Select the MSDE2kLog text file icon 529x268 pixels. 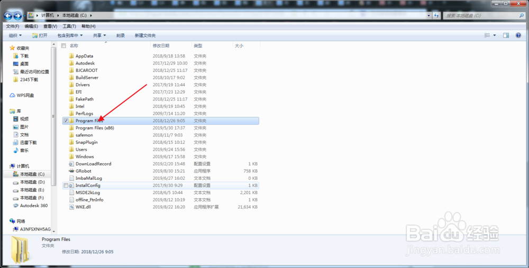pyautogui.click(x=71, y=192)
